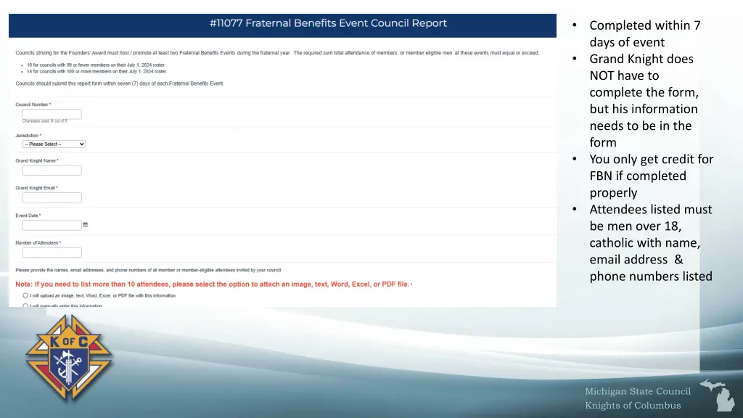
Task: Click the red 'Note: If you need to list more than 10 attendees' text
Action: (213, 284)
